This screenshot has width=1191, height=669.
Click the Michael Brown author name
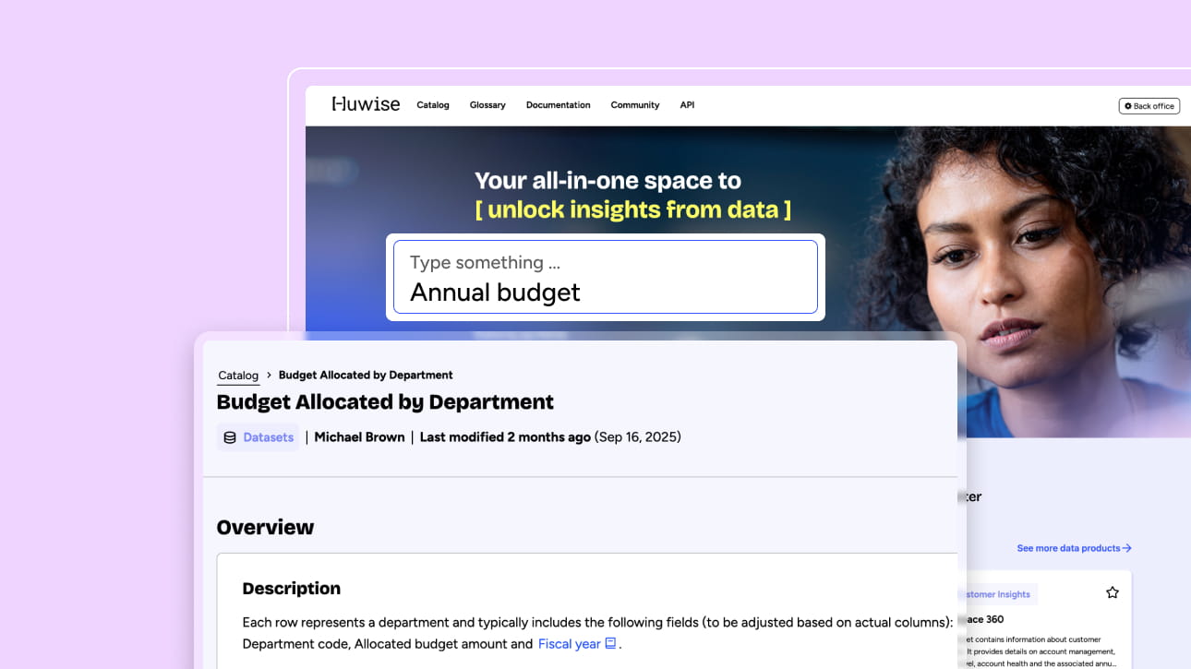(x=359, y=437)
